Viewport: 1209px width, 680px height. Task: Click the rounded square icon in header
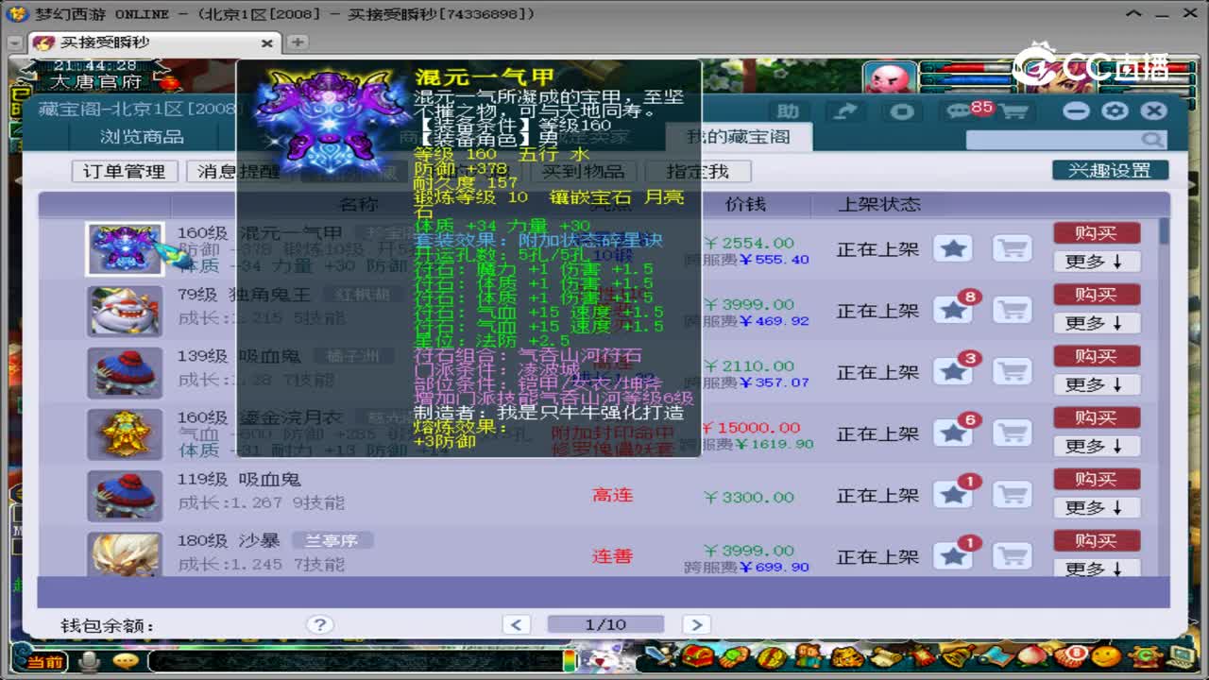point(902,111)
